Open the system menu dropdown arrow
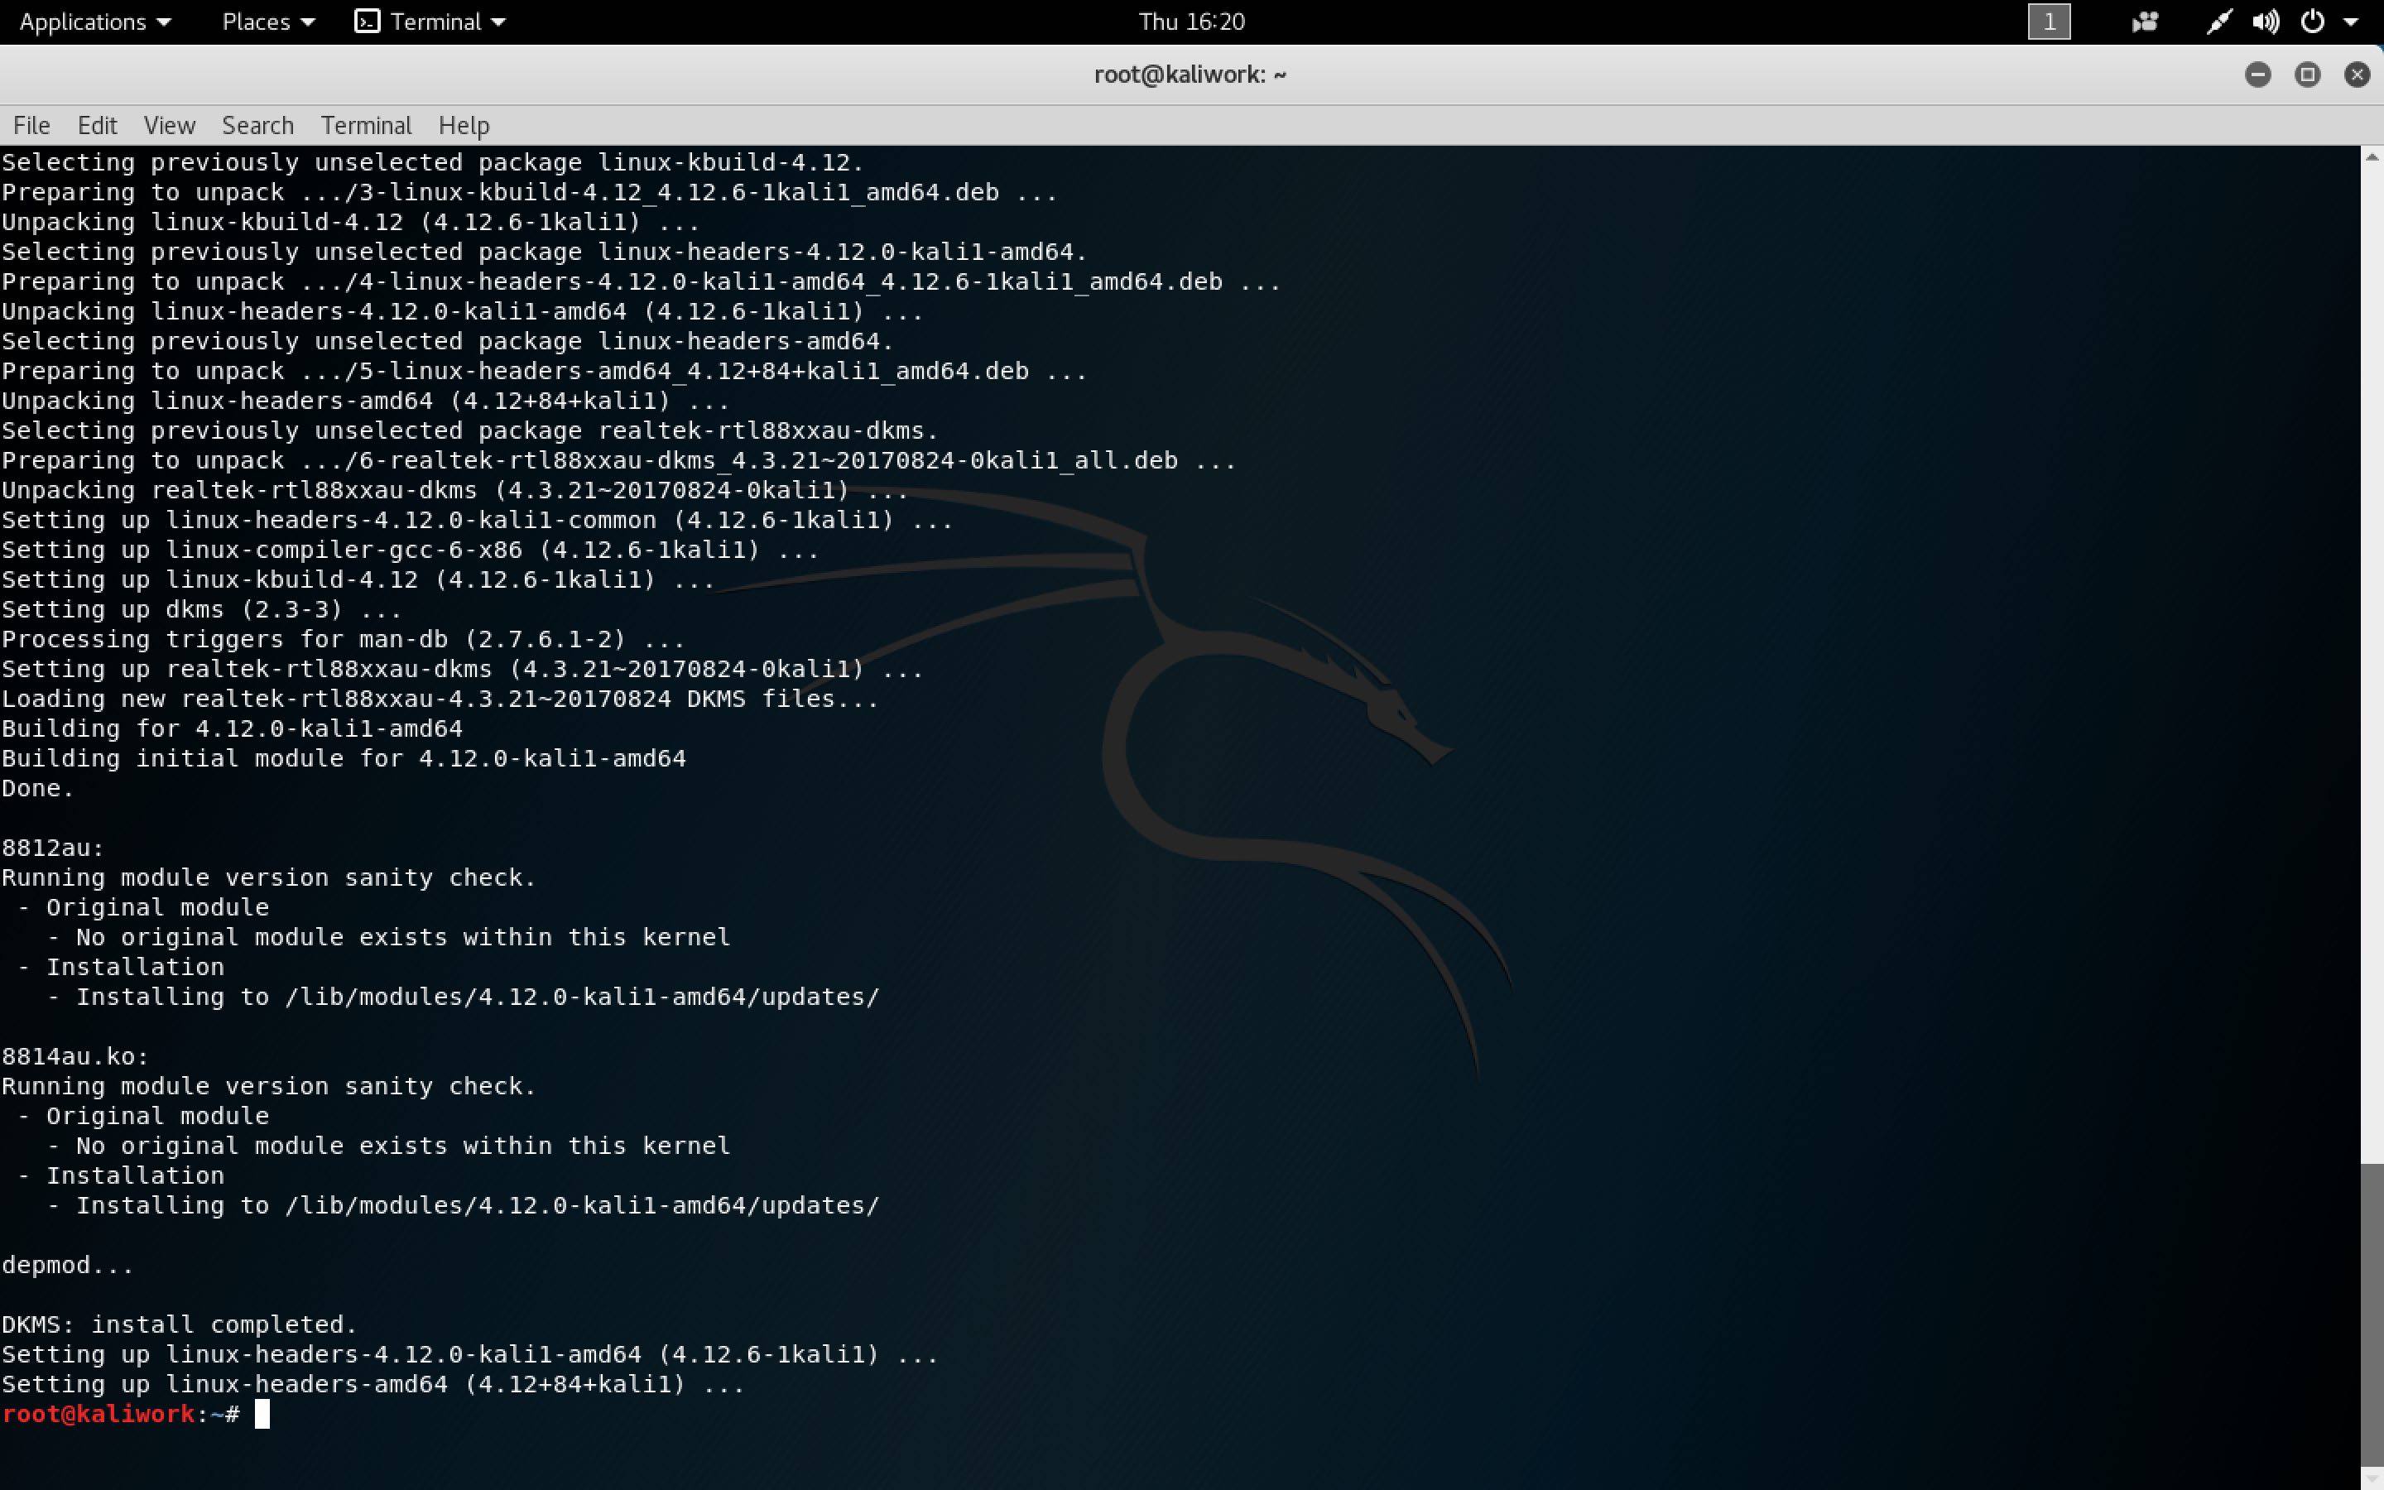The image size is (2384, 1490). click(2352, 22)
